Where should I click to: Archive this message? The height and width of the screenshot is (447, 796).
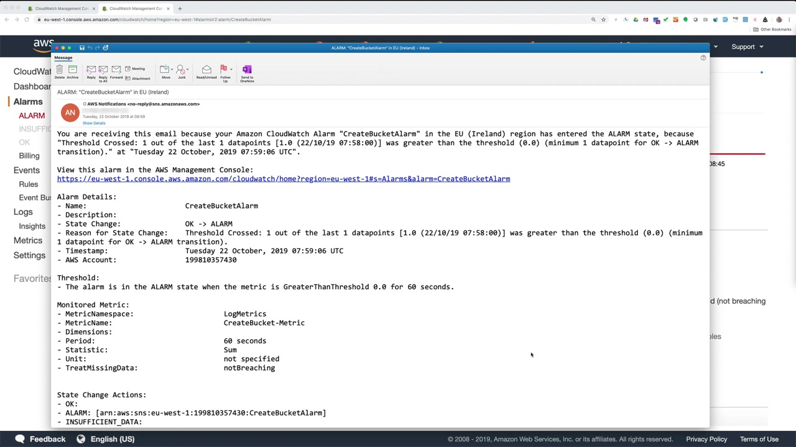click(73, 71)
